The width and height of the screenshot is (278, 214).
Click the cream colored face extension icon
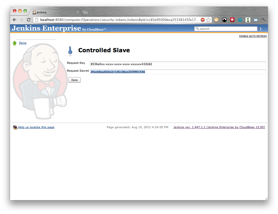(x=216, y=20)
